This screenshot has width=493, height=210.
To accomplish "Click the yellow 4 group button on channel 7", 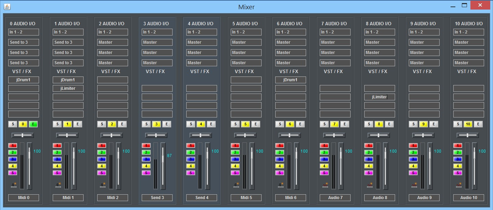I will [324, 166].
